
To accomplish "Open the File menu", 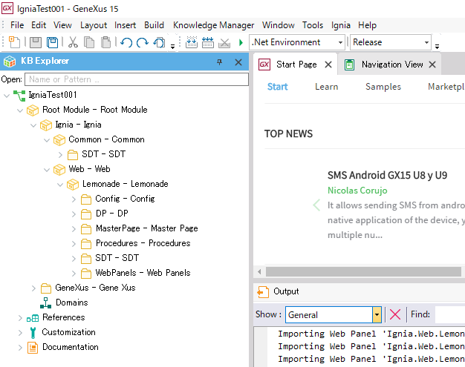I will [x=17, y=25].
